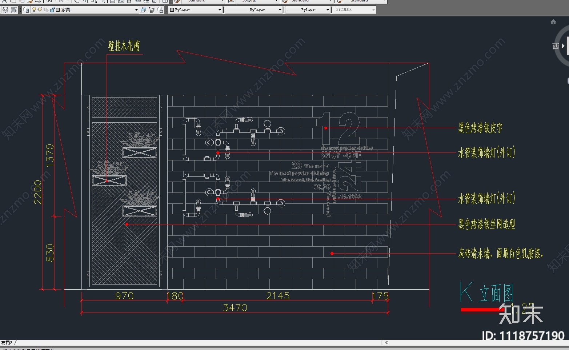
Task: Click the K 立面图 drawing title
Action: [486, 292]
